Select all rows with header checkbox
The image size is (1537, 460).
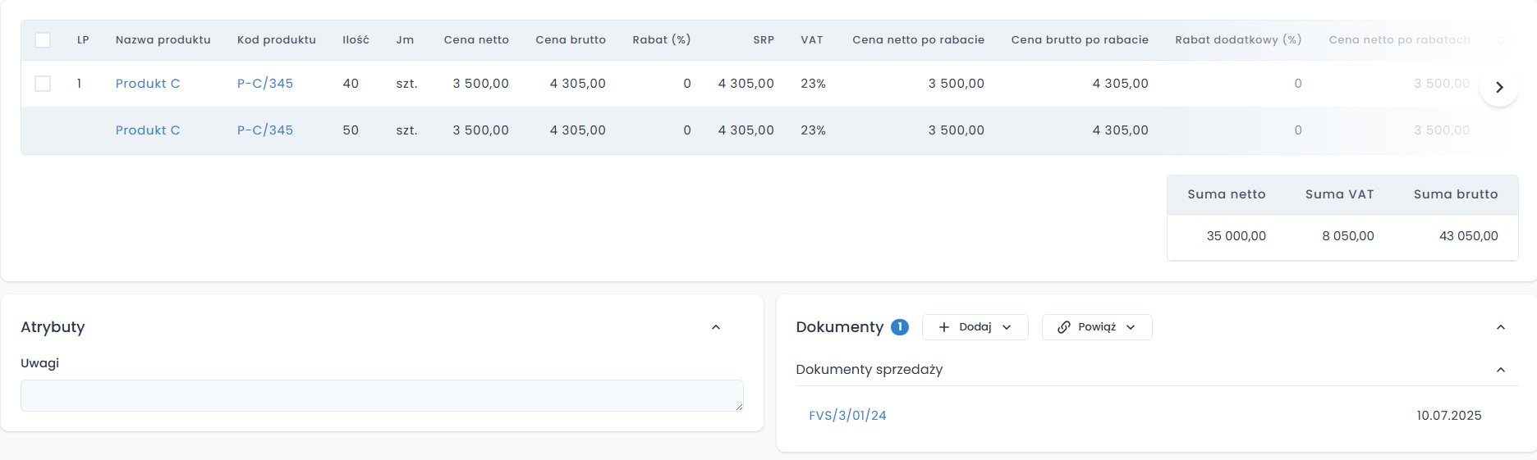(x=43, y=40)
